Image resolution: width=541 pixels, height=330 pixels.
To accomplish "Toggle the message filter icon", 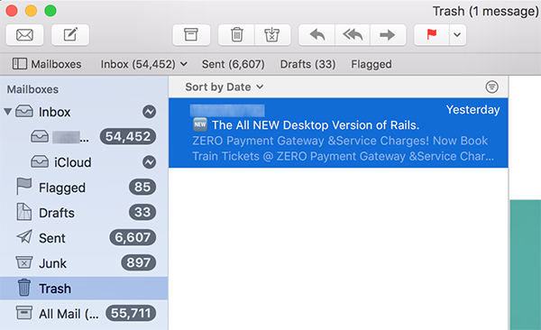I will [x=491, y=87].
